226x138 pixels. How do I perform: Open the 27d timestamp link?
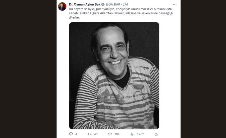click(125, 4)
